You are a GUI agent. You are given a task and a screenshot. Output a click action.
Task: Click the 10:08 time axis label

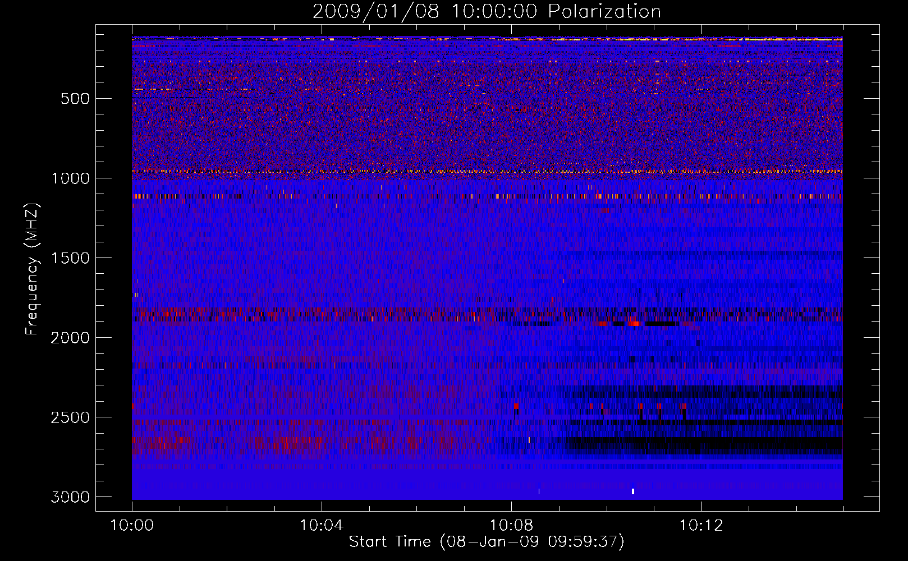[x=511, y=526]
